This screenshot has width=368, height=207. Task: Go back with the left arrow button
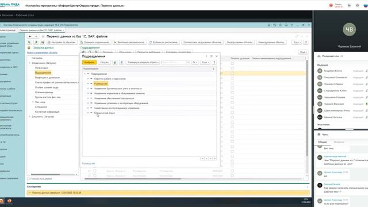(30, 36)
